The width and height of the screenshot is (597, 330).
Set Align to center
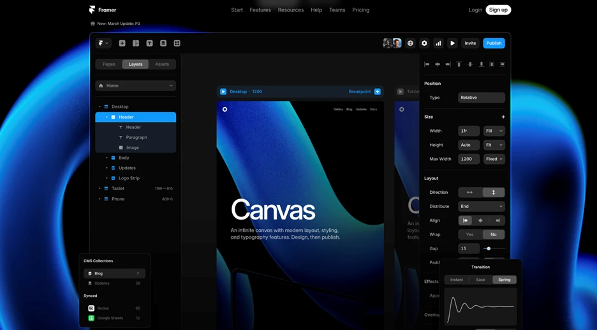point(480,221)
